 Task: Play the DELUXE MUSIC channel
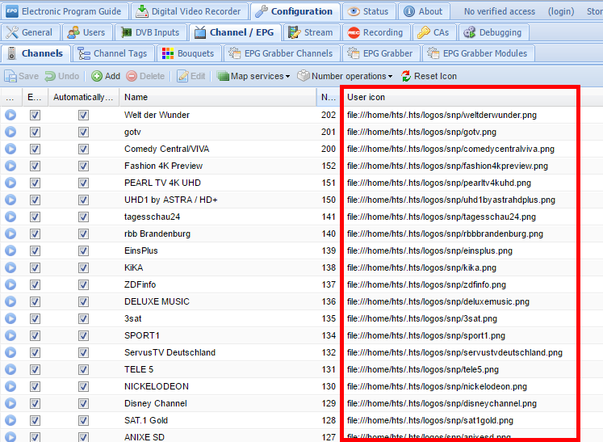[x=10, y=301]
